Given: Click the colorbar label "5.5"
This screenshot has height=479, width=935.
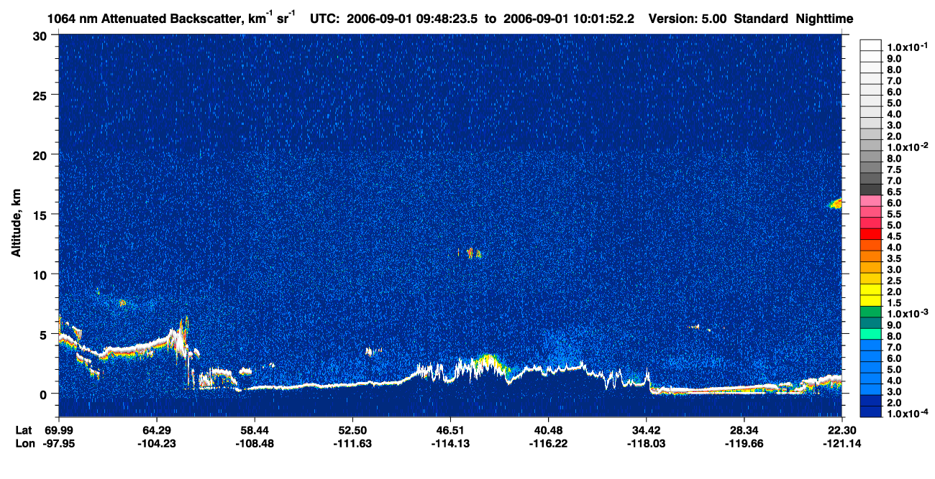Looking at the screenshot, I should (894, 214).
